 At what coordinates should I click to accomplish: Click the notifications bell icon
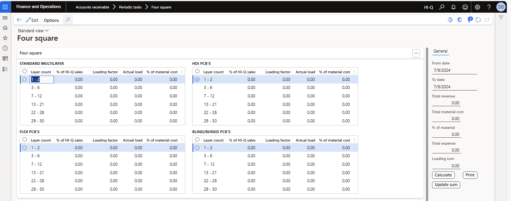(x=453, y=7)
